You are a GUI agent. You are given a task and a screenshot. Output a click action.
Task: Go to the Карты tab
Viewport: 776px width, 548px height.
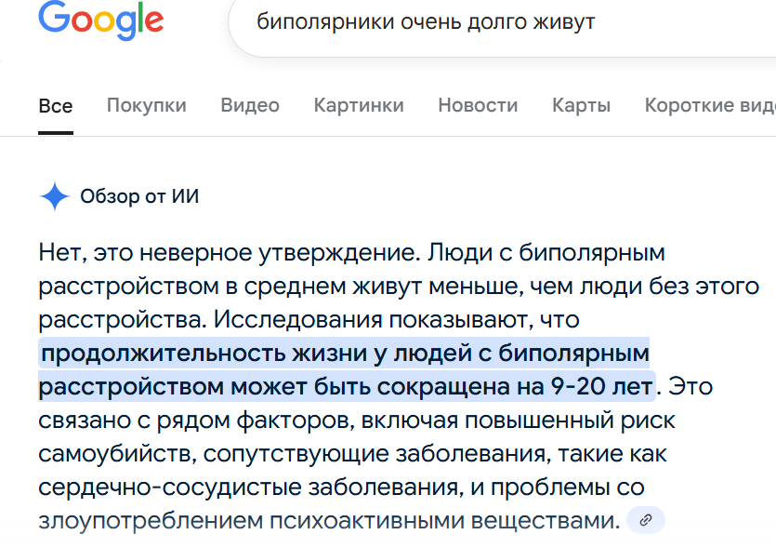(581, 105)
